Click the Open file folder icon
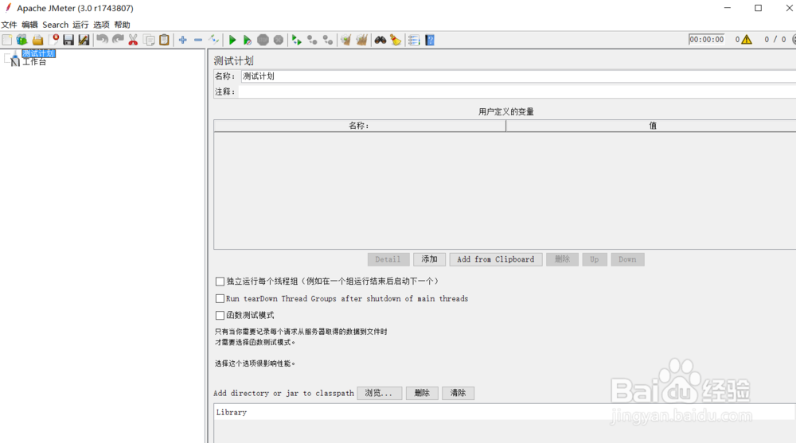 tap(37, 40)
